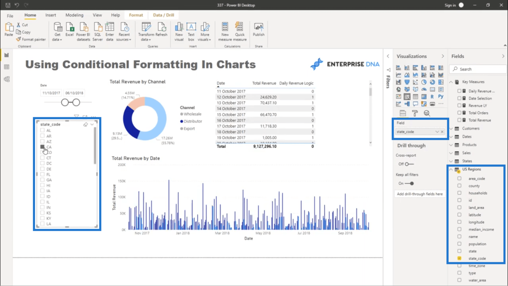
Task: Expand the Sales table
Action: pyautogui.click(x=451, y=153)
